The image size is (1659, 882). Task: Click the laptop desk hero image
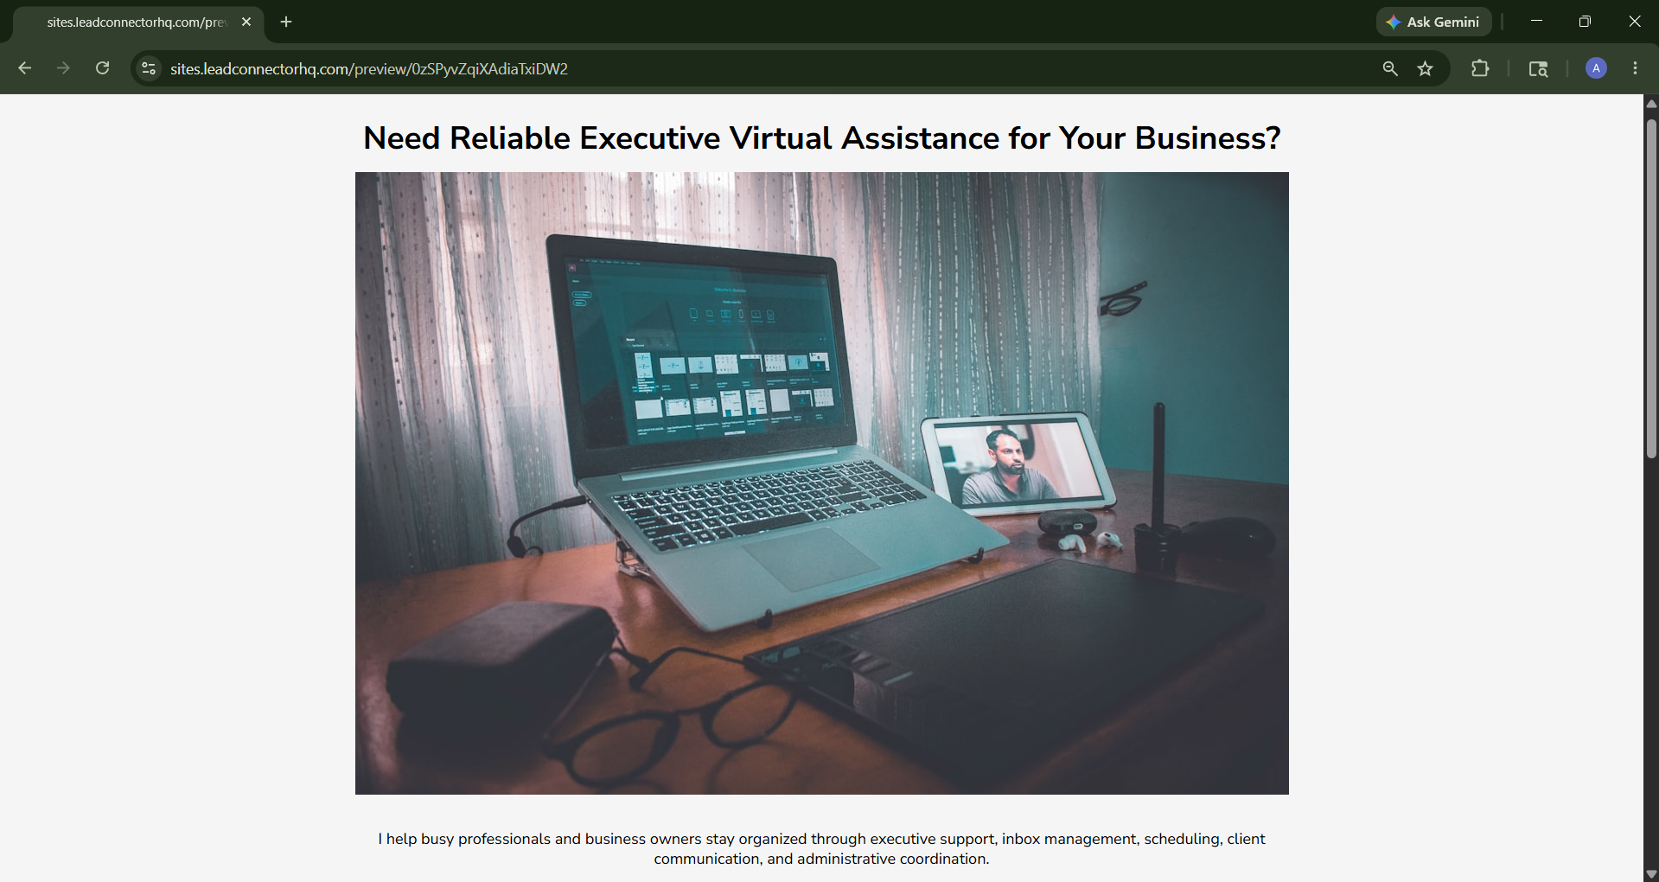tap(821, 483)
